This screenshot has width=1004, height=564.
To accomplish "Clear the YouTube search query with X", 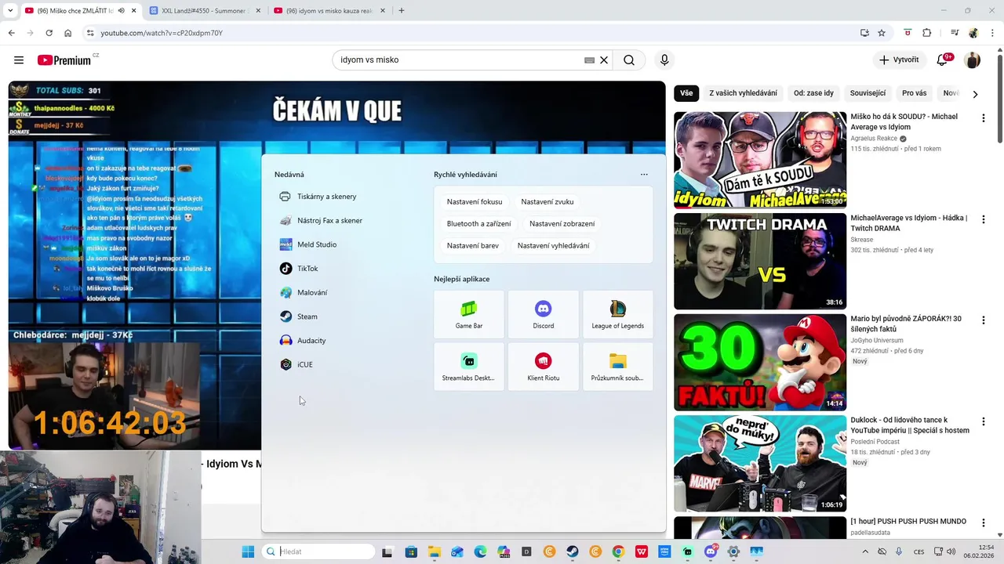I will point(604,60).
